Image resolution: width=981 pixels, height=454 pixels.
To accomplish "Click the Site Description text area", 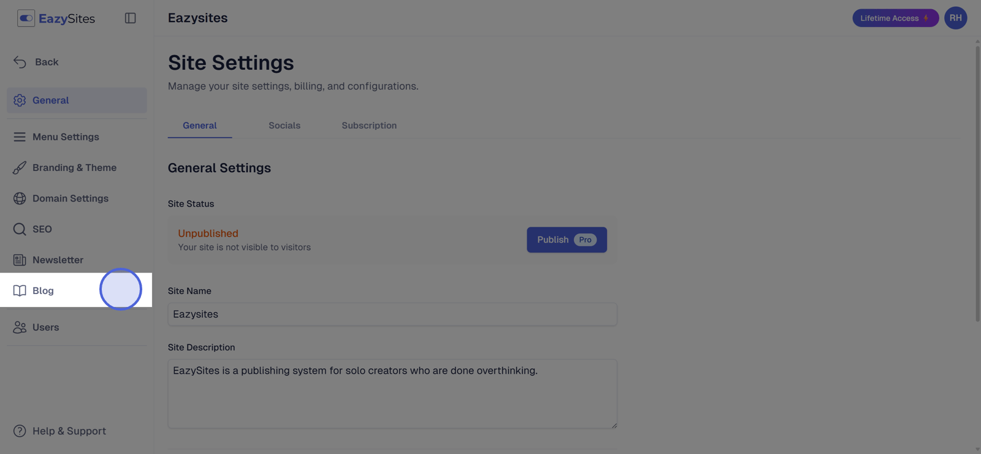I will pyautogui.click(x=392, y=394).
